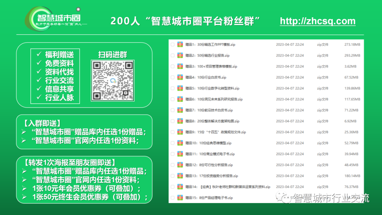Select the zip icon of 赠品15 产品经理电子书
Image resolution: width=382 pixels, height=215 pixels.
click(180, 198)
